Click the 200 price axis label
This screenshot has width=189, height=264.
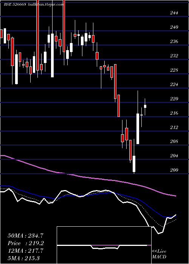(173, 170)
